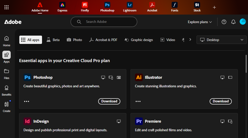Click InDesign desktop availability icon

[x=119, y=121]
